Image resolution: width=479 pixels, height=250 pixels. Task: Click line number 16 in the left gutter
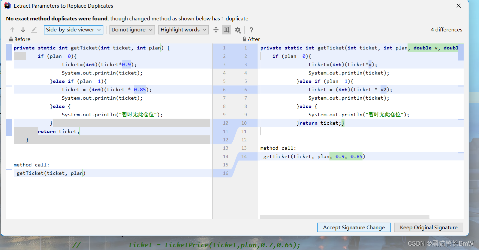click(226, 173)
